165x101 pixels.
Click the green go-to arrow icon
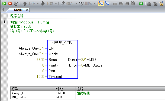[141, 4]
